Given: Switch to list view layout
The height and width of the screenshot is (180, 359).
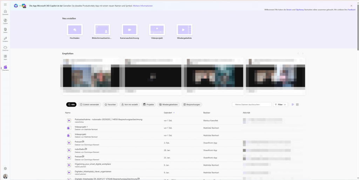Looking at the screenshot, I should click(x=293, y=105).
